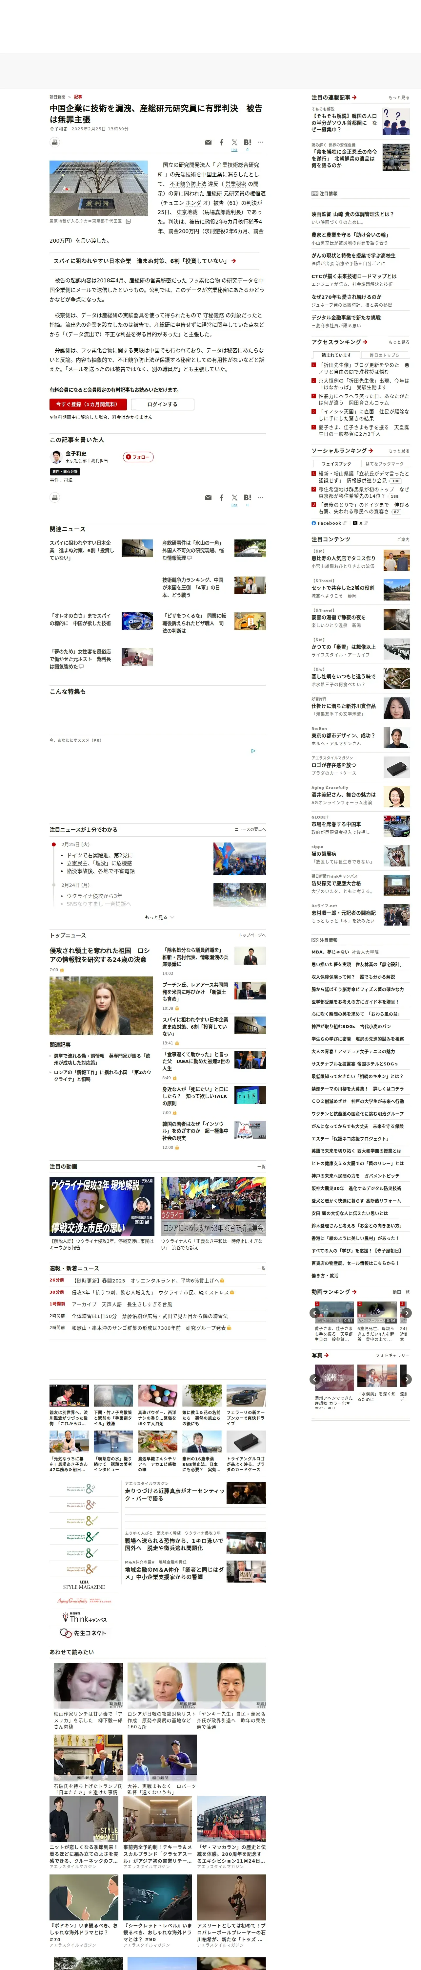
Task: Open ニュースの要点へ link
Action: [250, 830]
